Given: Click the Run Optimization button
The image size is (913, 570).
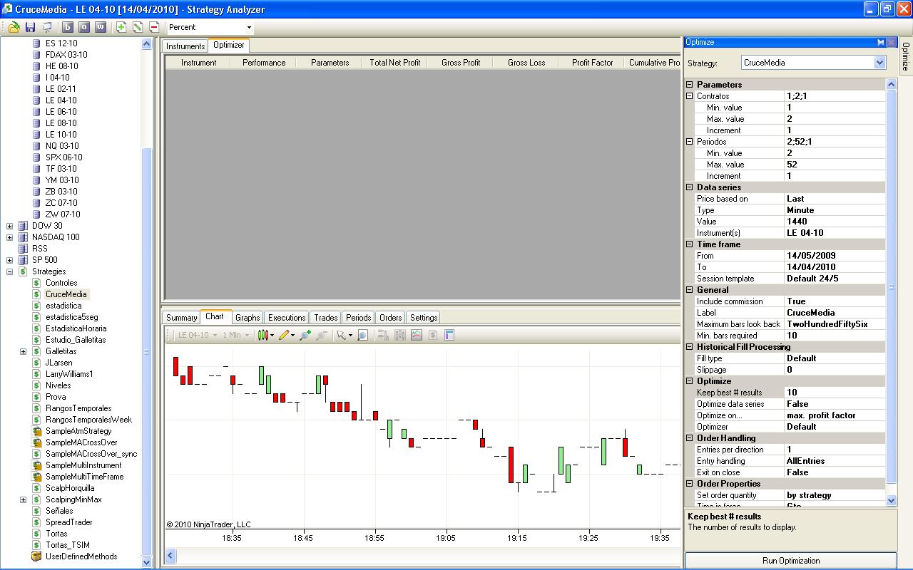Looking at the screenshot, I should [791, 561].
